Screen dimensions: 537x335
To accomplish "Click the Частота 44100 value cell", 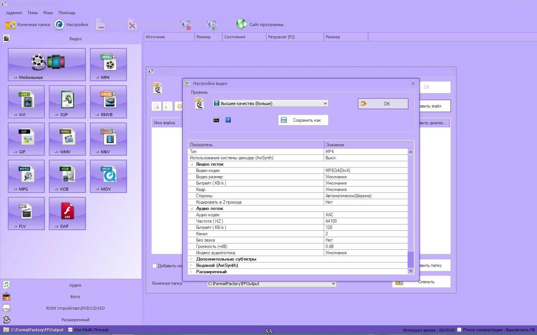I will pos(366,221).
